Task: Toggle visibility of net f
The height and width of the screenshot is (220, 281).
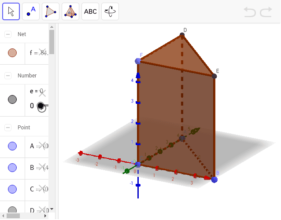Action: [x=12, y=53]
